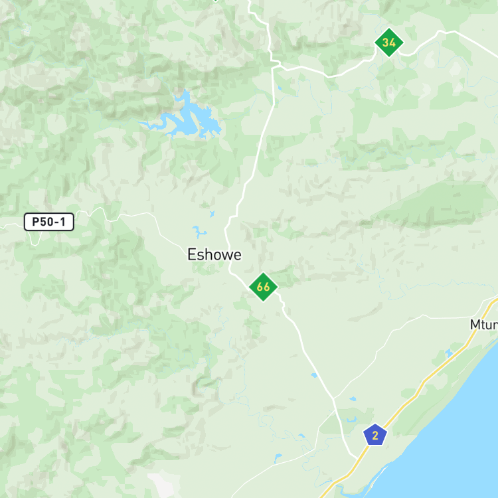
Task: Click the green route 34 shield
Action: tap(388, 42)
